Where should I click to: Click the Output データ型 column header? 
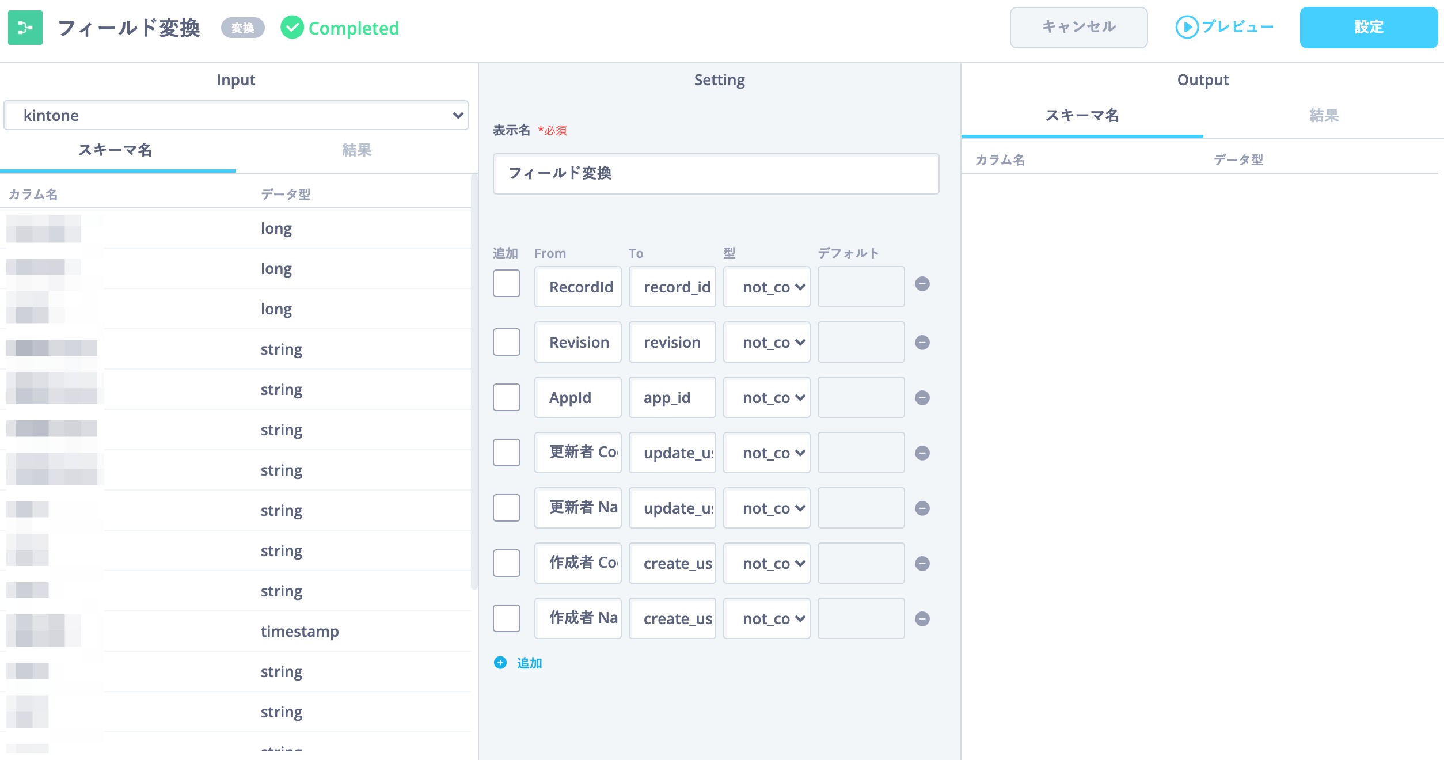coord(1238,160)
